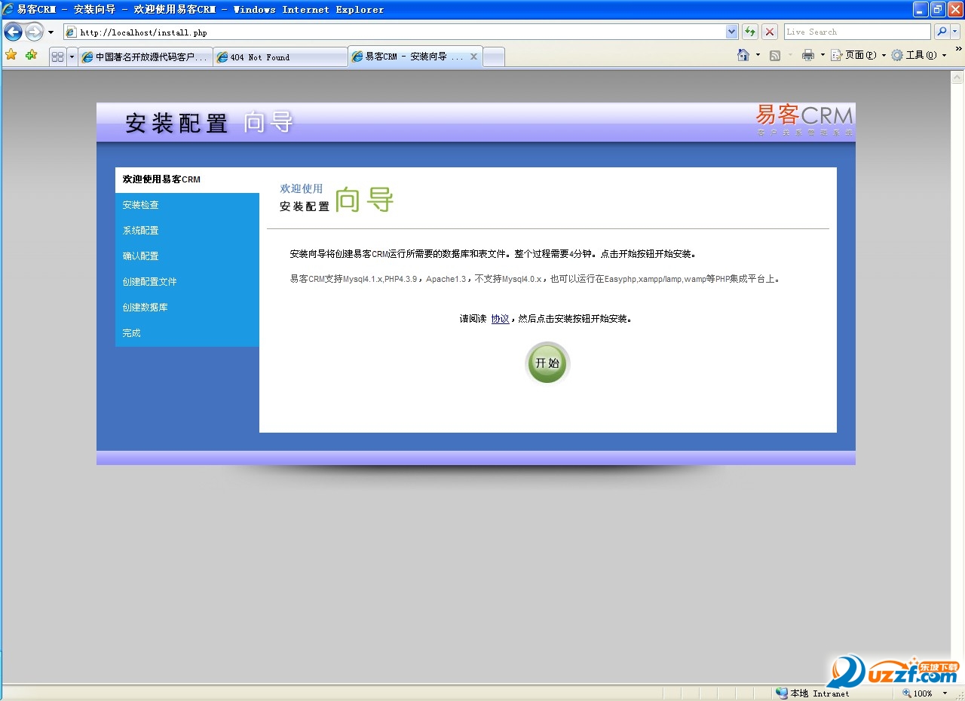Click the 本地 Intranet security zone indicator

point(813,693)
